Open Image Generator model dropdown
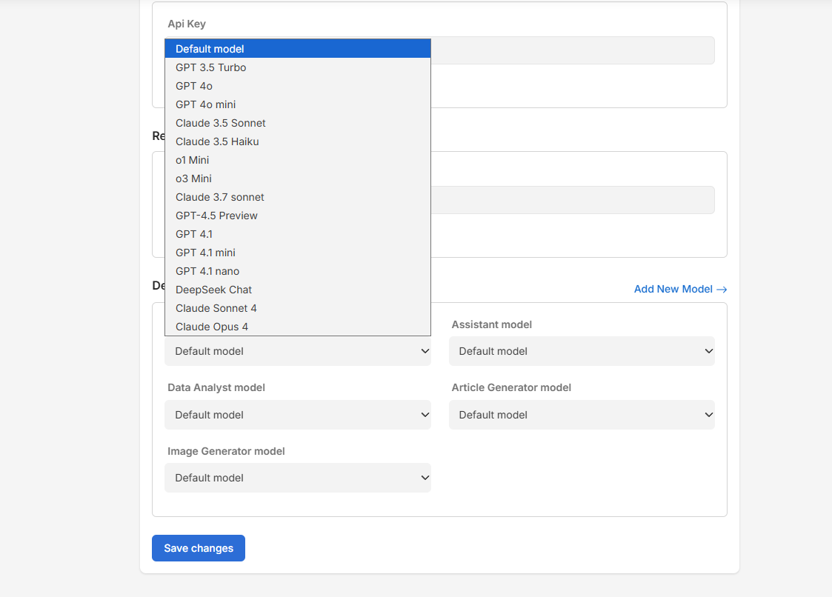This screenshot has width=832, height=597. click(298, 478)
